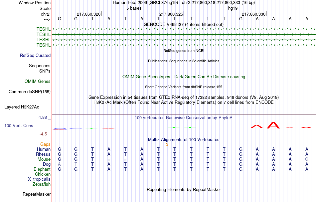Click the 217,860,320 ruler position

coord(89,14)
